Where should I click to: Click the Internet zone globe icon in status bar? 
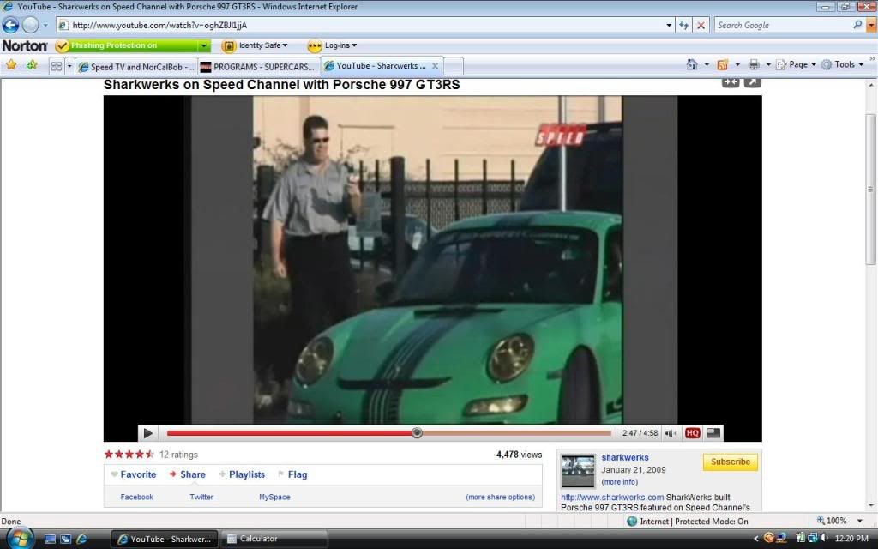pos(632,521)
